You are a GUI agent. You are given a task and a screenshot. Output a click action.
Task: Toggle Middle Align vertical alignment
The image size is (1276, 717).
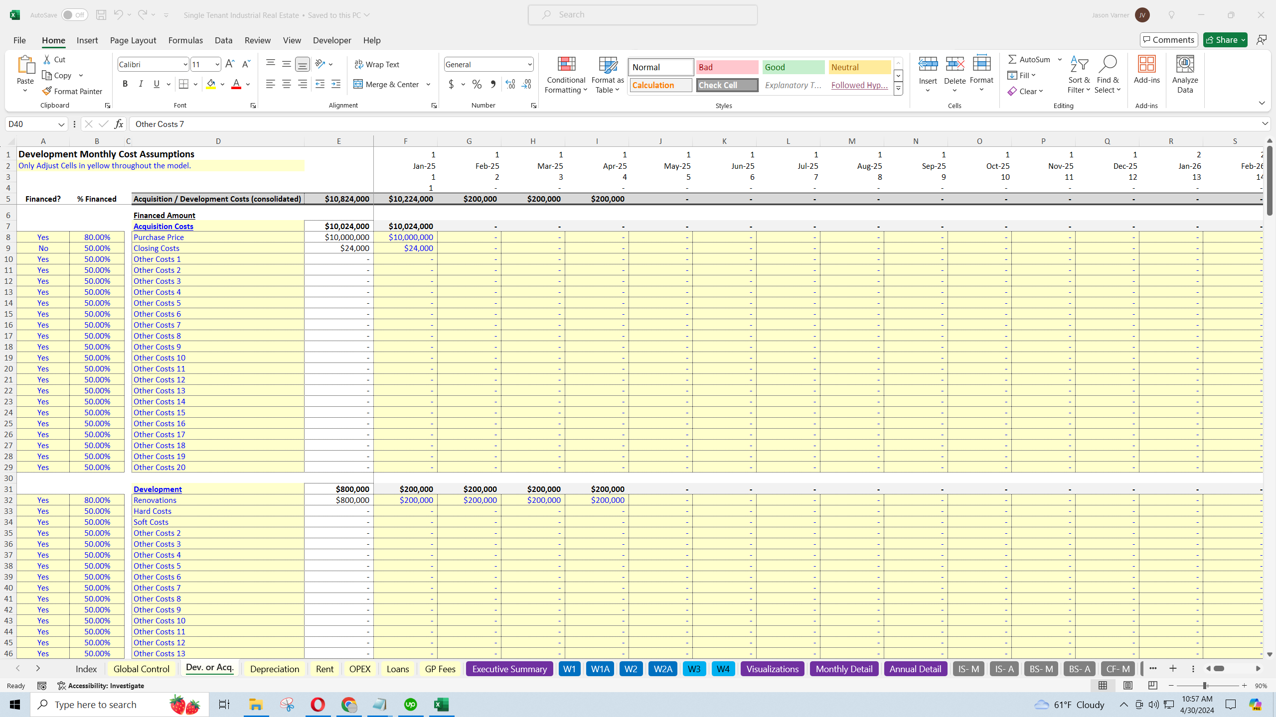[x=287, y=64]
